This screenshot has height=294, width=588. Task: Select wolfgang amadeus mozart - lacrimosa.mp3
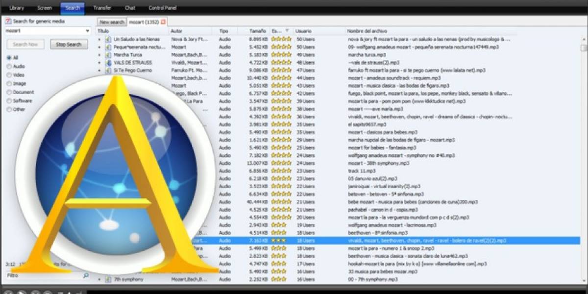(x=392, y=225)
